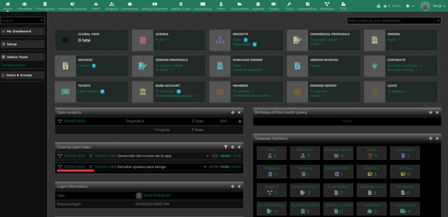Filter the Currently open tasks widget
The height and width of the screenshot is (217, 448).
coord(226,147)
